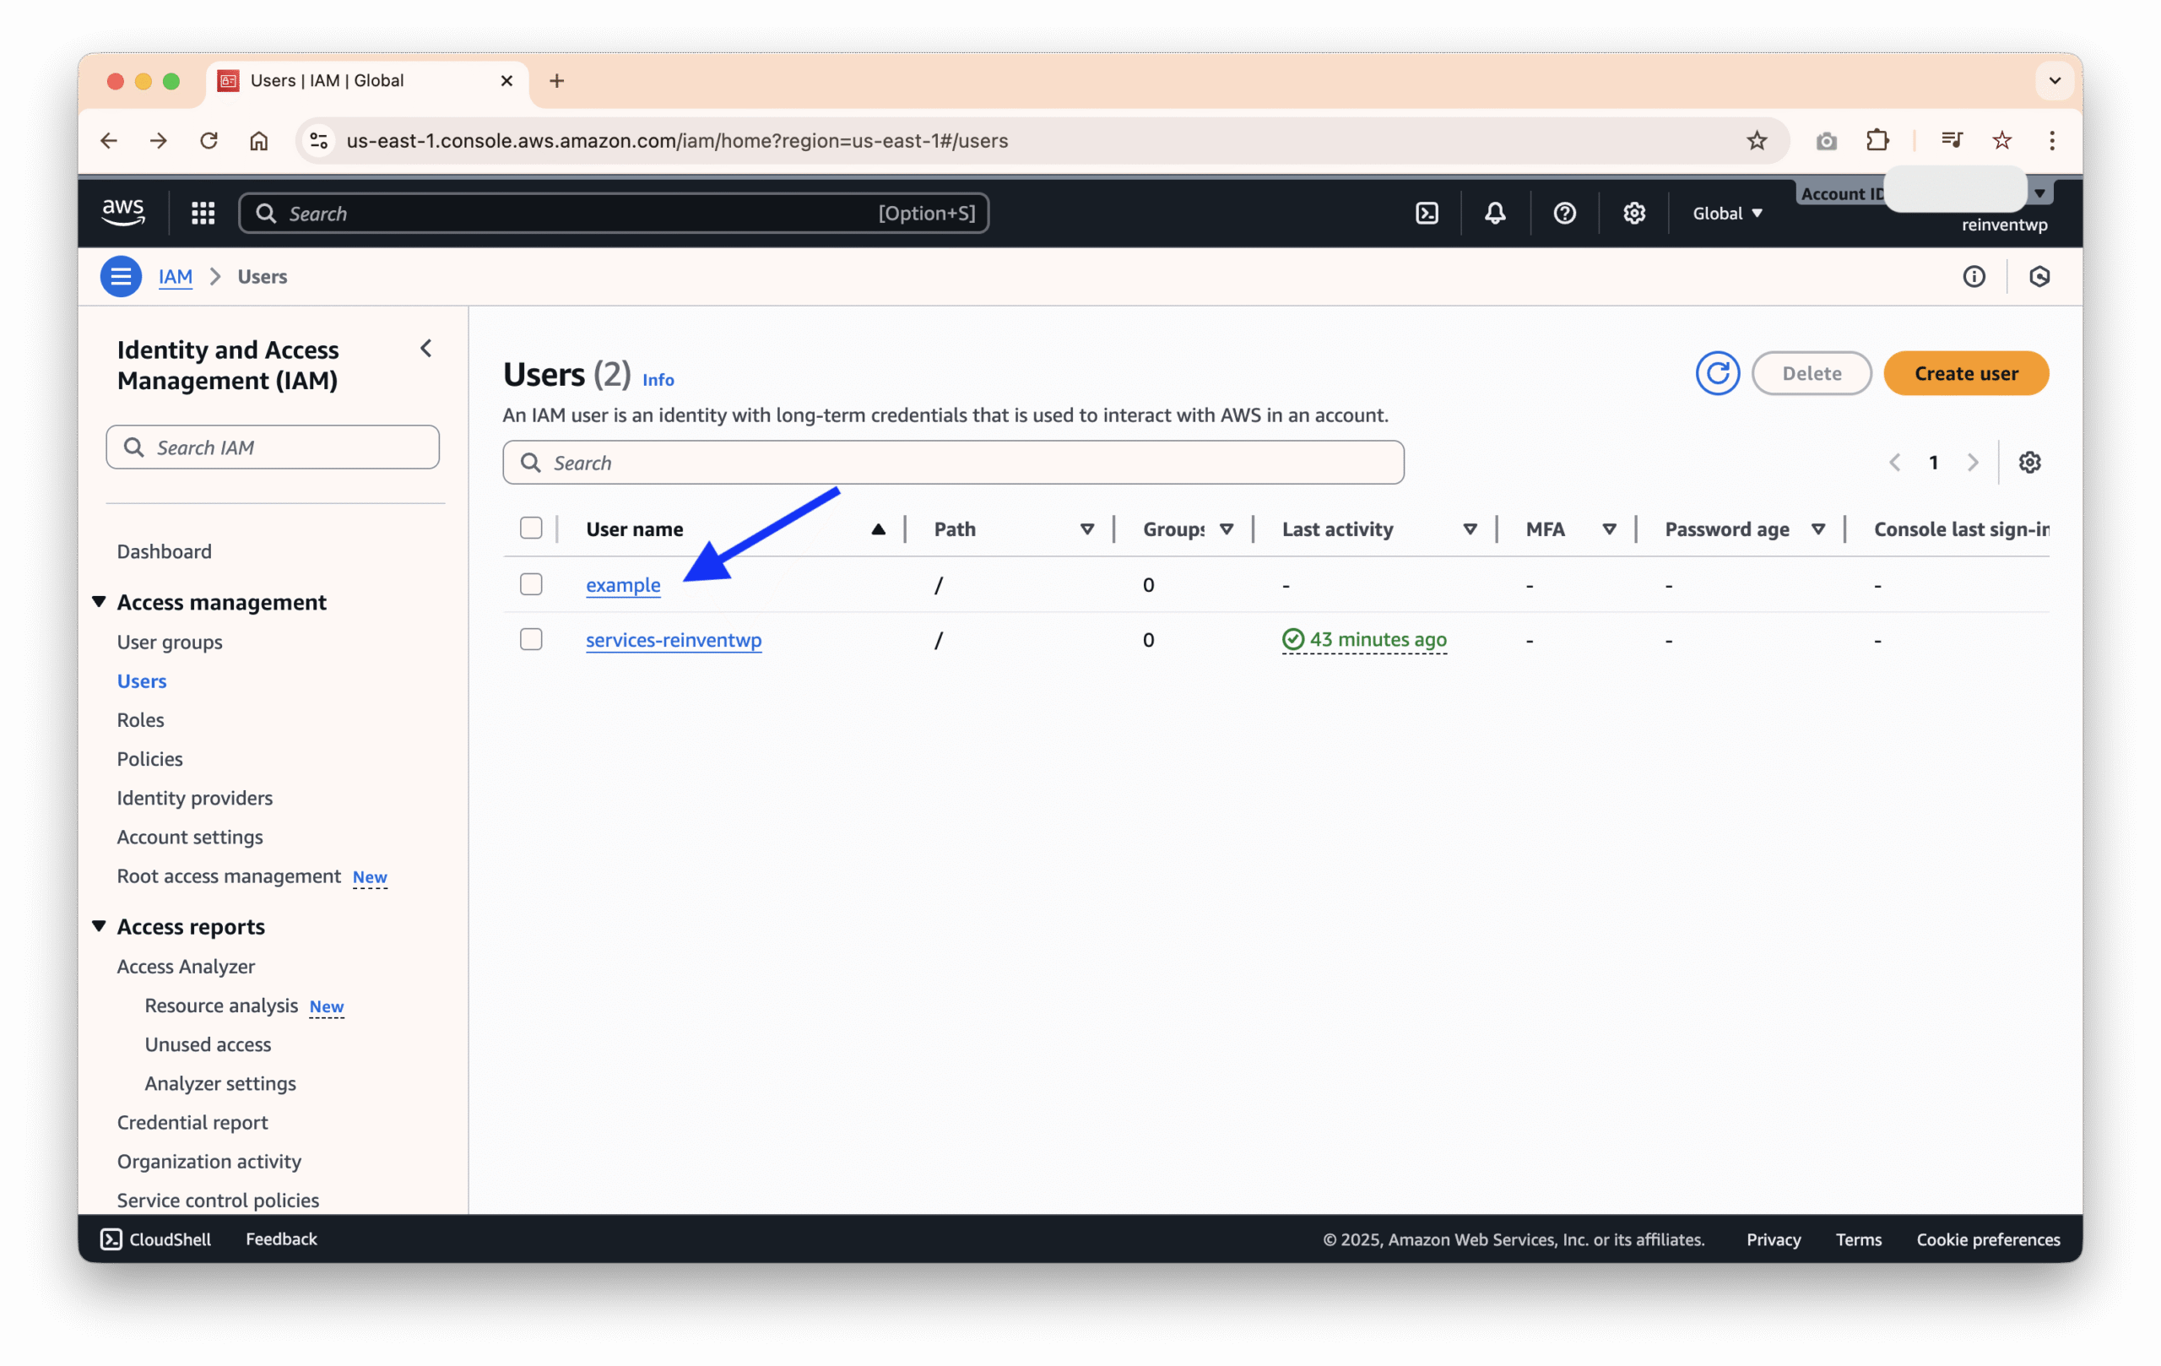2161x1366 pixels.
Task: Open the AWS CloudShell icon in top navigation
Action: 1427,214
